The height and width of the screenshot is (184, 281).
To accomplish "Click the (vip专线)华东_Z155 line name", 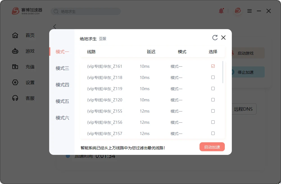I will [x=105, y=111].
